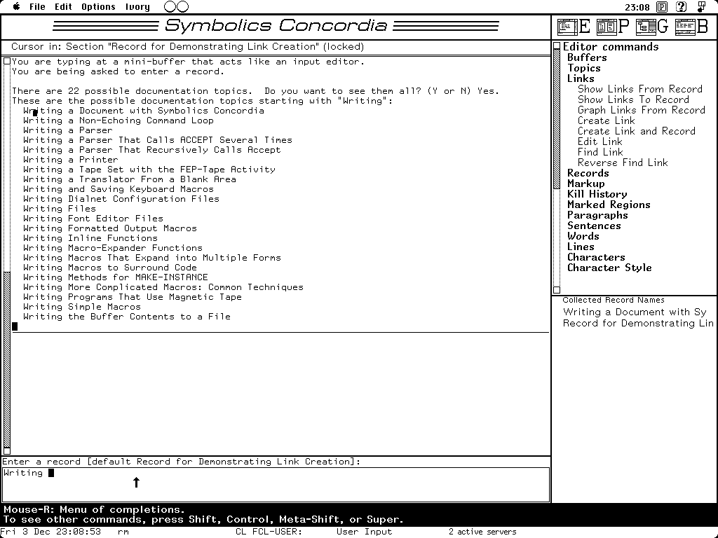The width and height of the screenshot is (718, 538).
Task: Click the record mini-buffer input containing Writing
Action: coord(276,485)
